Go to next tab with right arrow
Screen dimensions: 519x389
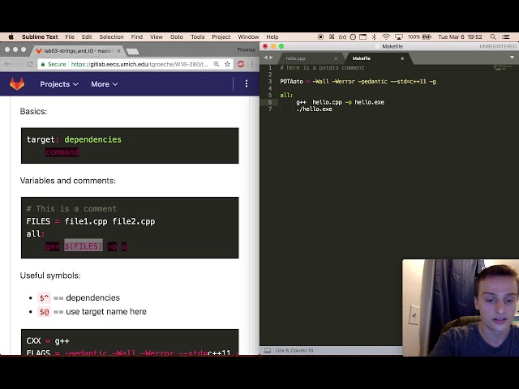pos(271,58)
